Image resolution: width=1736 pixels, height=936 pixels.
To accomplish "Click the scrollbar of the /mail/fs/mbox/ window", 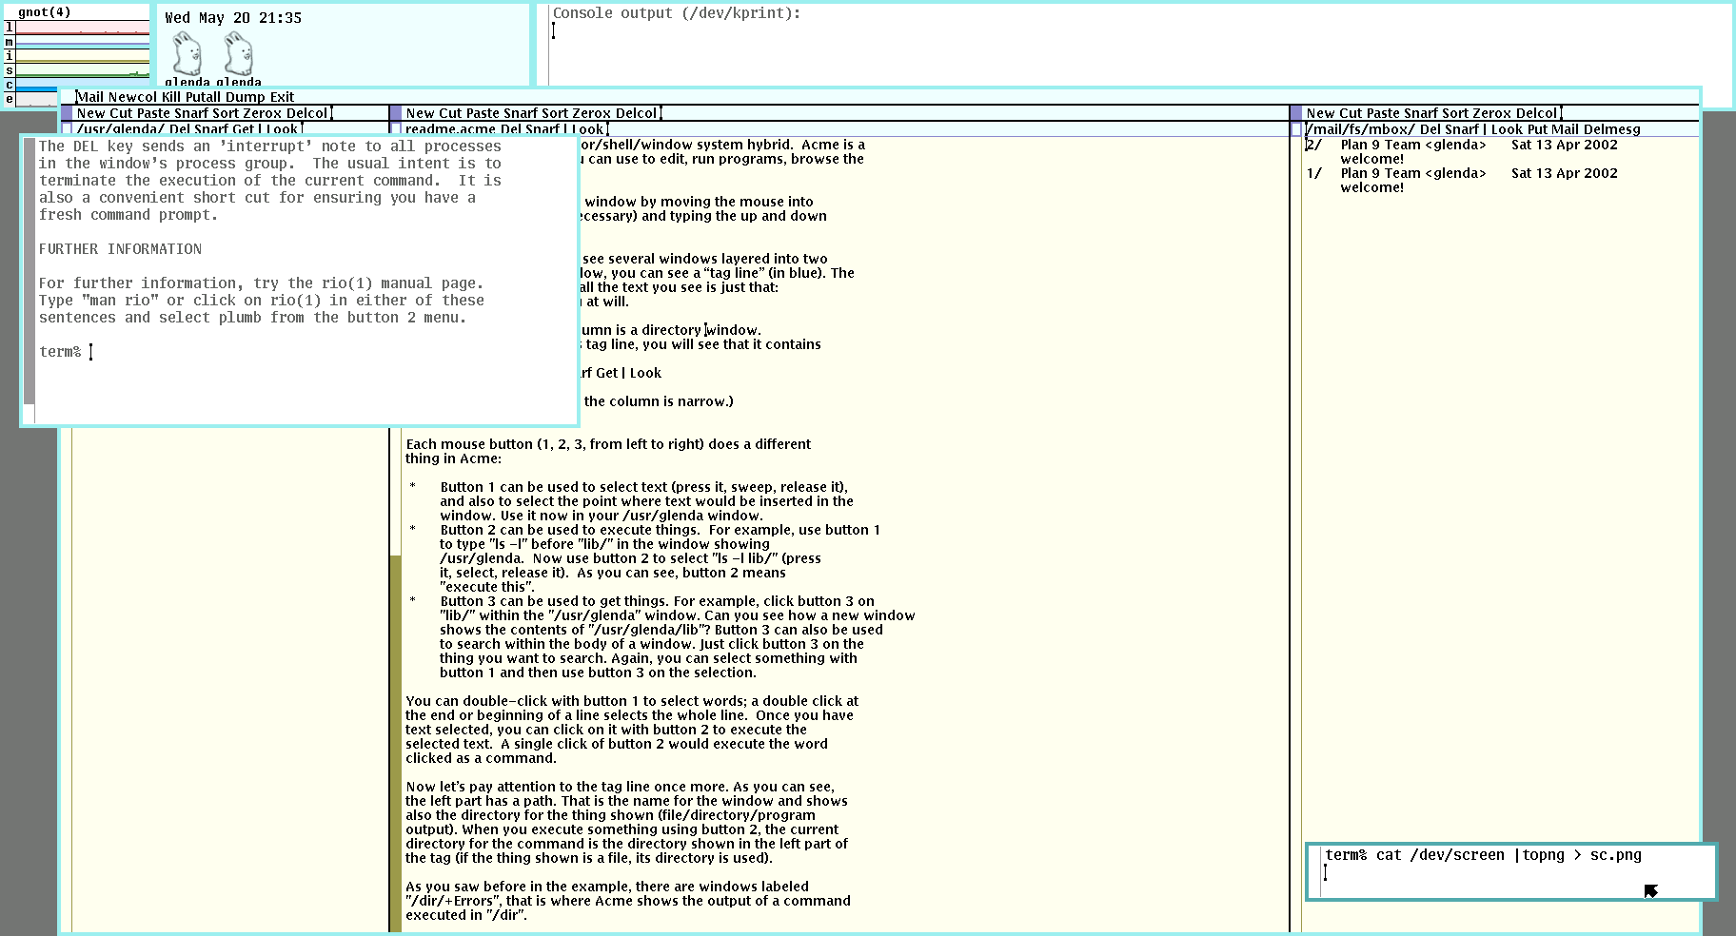I will coord(1296,533).
